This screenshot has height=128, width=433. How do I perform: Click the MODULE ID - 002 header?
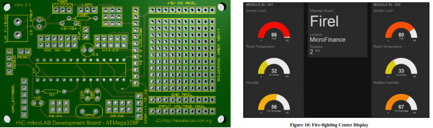point(387,5)
